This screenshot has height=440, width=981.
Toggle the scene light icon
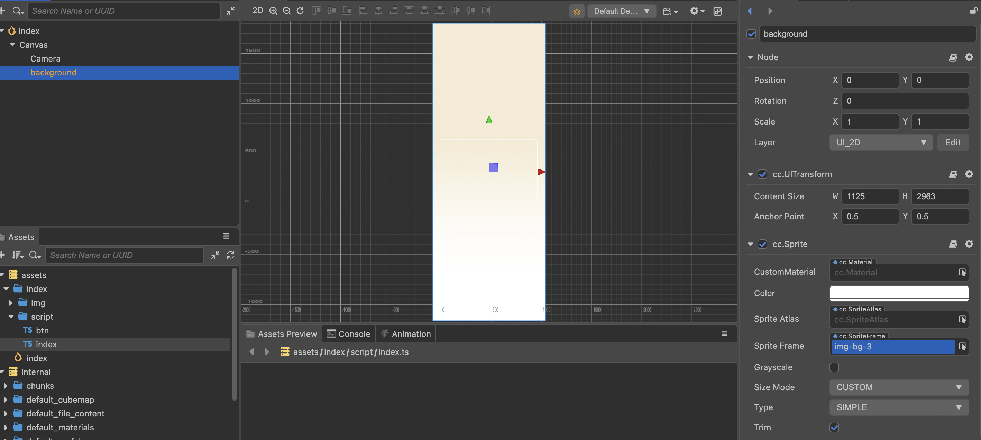[x=577, y=11]
